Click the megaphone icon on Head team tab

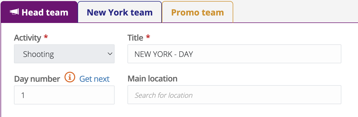(14, 12)
